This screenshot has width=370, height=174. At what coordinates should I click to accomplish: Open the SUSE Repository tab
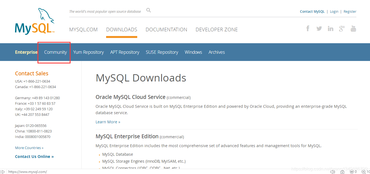(x=162, y=52)
